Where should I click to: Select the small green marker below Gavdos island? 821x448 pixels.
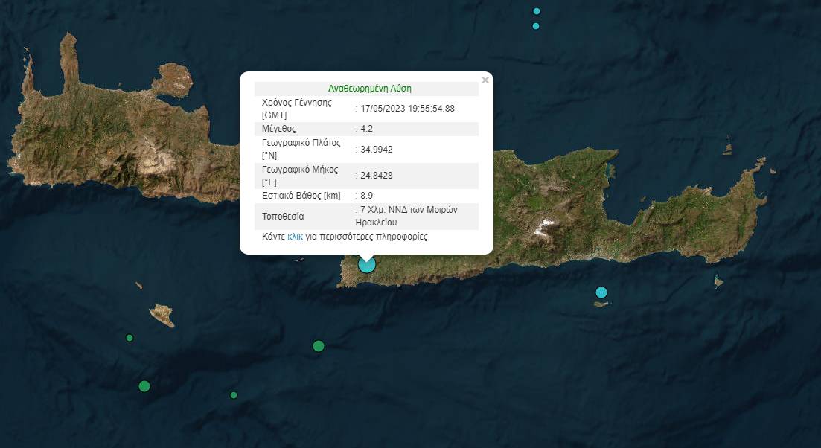130,338
